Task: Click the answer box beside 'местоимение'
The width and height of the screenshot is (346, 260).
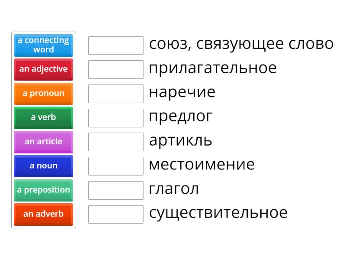Action: coord(115,165)
